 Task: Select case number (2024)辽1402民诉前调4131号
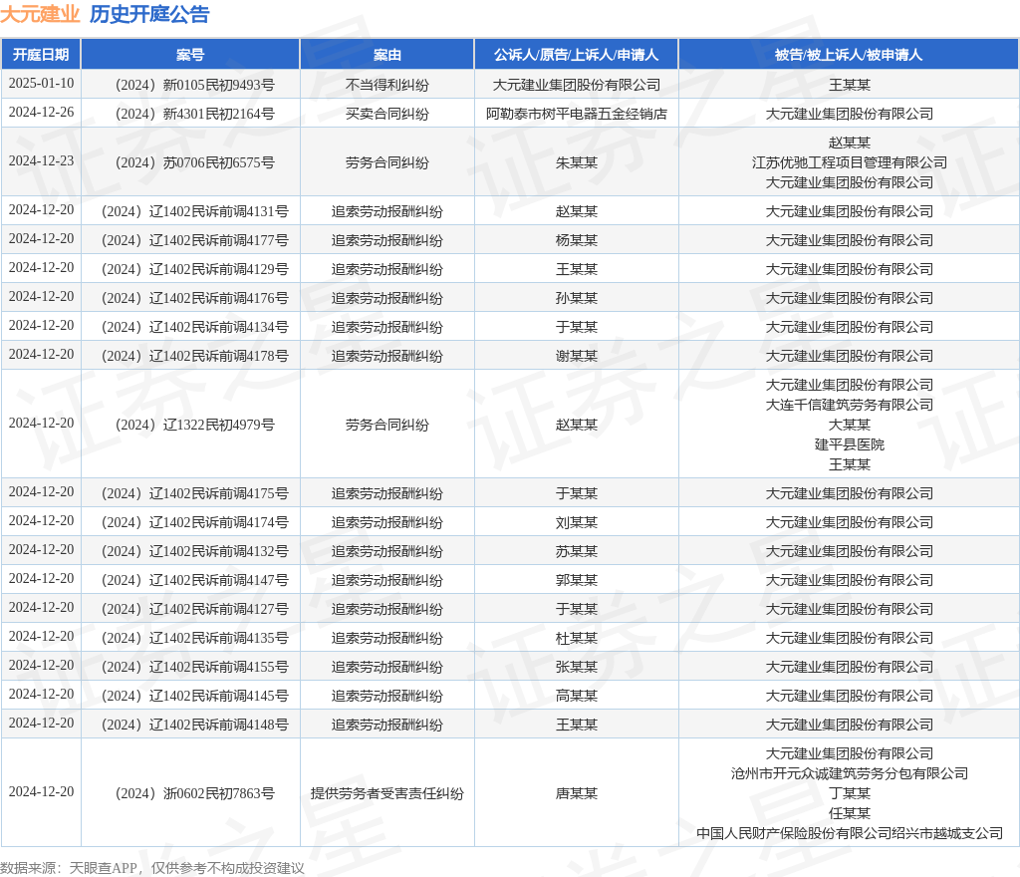(195, 211)
